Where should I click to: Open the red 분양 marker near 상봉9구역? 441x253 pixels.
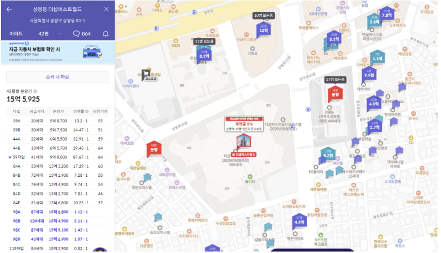point(335,93)
